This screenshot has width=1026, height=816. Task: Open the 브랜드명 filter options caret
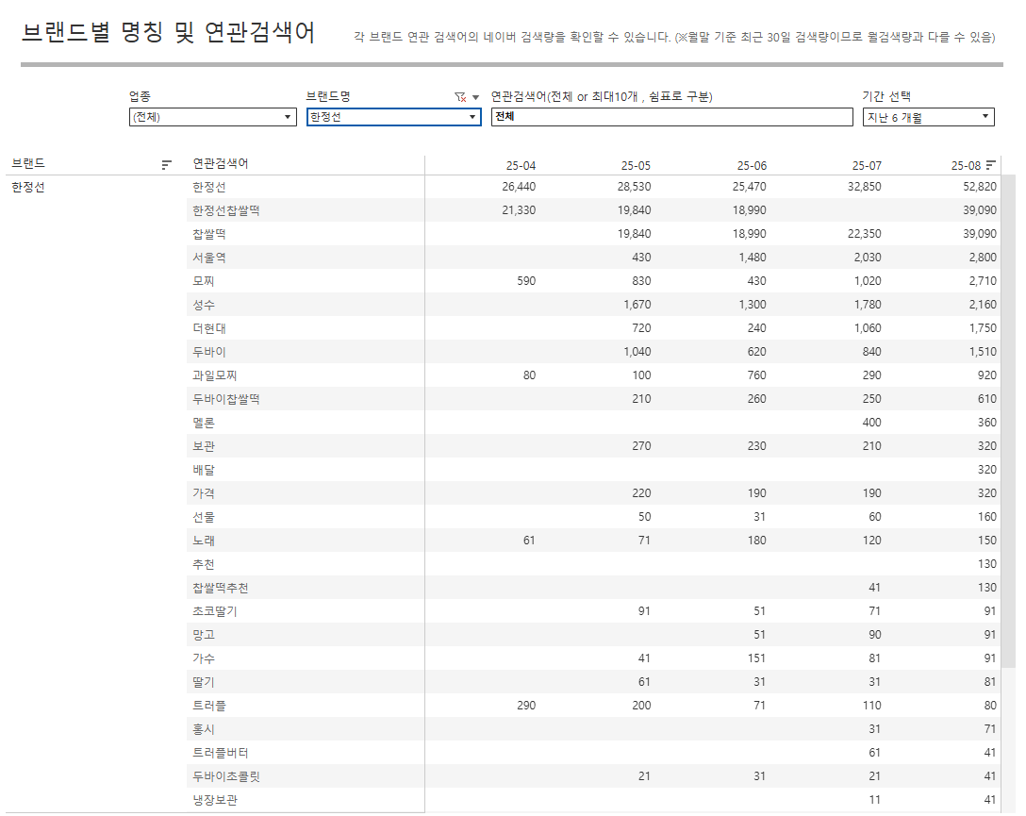point(475,97)
